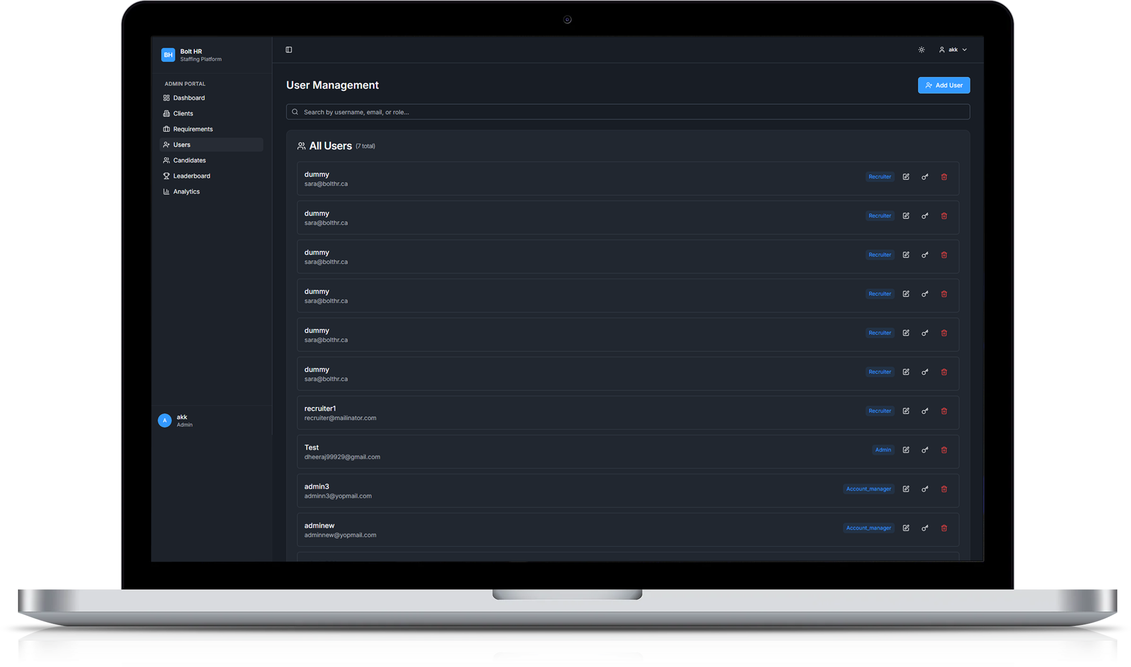Delete adminew with the red trash icon
The width and height of the screenshot is (1131, 667).
(944, 528)
